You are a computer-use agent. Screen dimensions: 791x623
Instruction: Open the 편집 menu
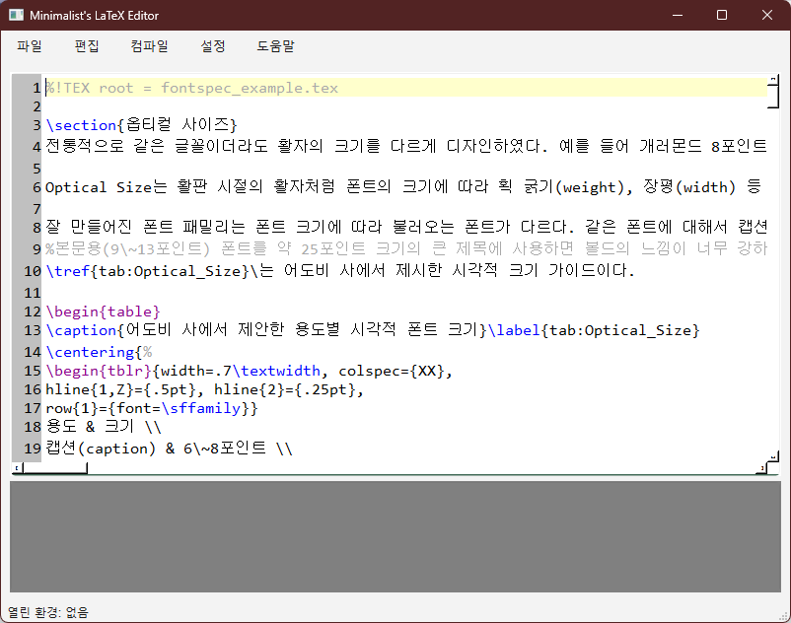pos(87,46)
